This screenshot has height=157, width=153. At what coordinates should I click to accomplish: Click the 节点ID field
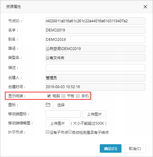pyautogui.click(x=95, y=21)
